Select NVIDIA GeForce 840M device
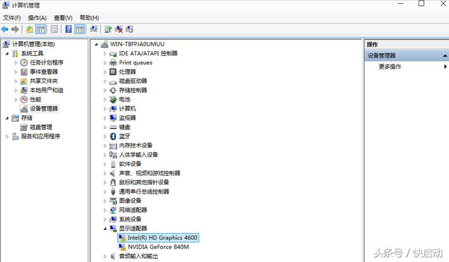 pyautogui.click(x=159, y=247)
